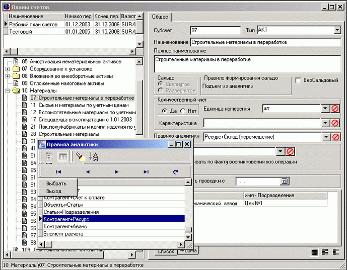Choose Выбрать from the context menu
Viewport: 347px width, 270px height.
coord(56,184)
